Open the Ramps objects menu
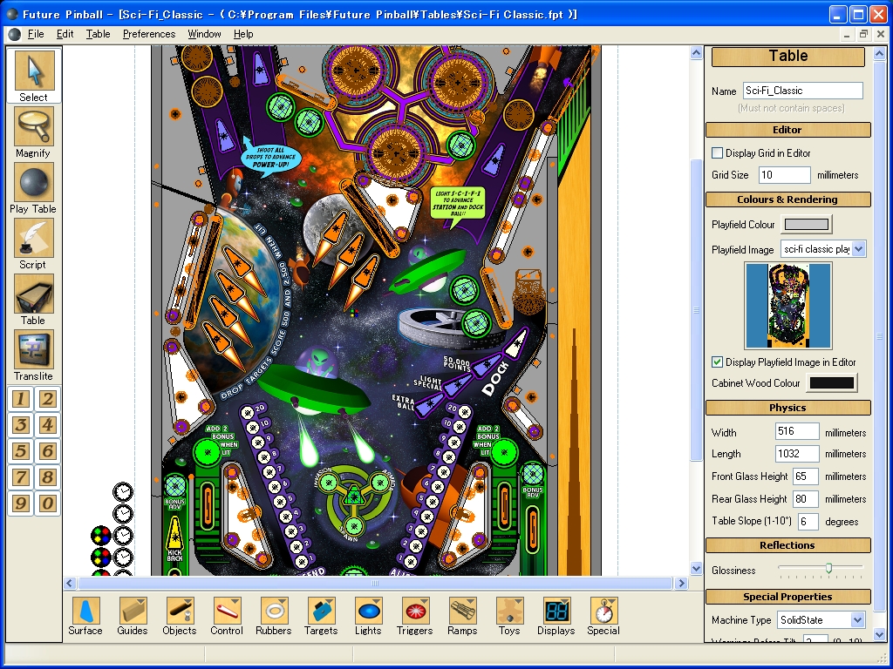The image size is (893, 669). point(462,616)
